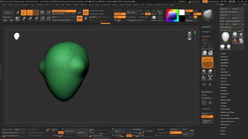This screenshot has width=248, height=139.
Task: Click Group As Dynamesh Sub
Action: coord(64,20)
